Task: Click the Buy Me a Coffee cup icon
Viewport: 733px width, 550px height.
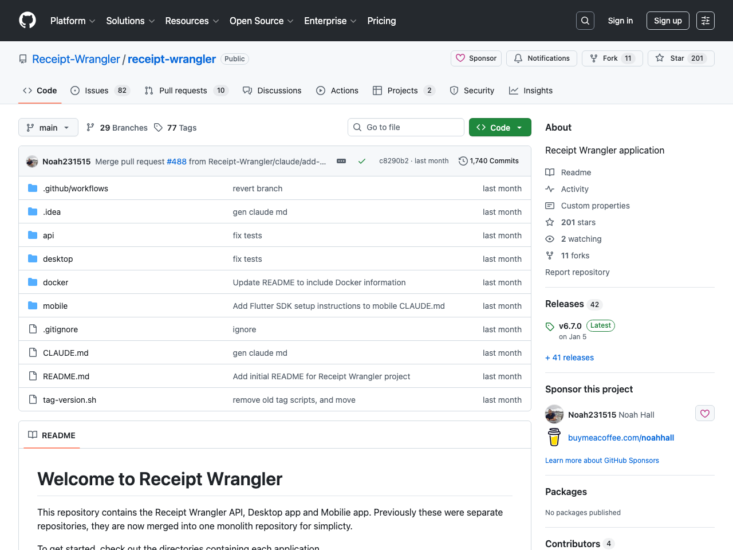Action: (x=553, y=437)
